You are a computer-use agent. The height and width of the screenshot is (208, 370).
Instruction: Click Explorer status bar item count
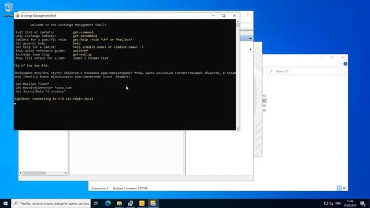click(x=100, y=188)
